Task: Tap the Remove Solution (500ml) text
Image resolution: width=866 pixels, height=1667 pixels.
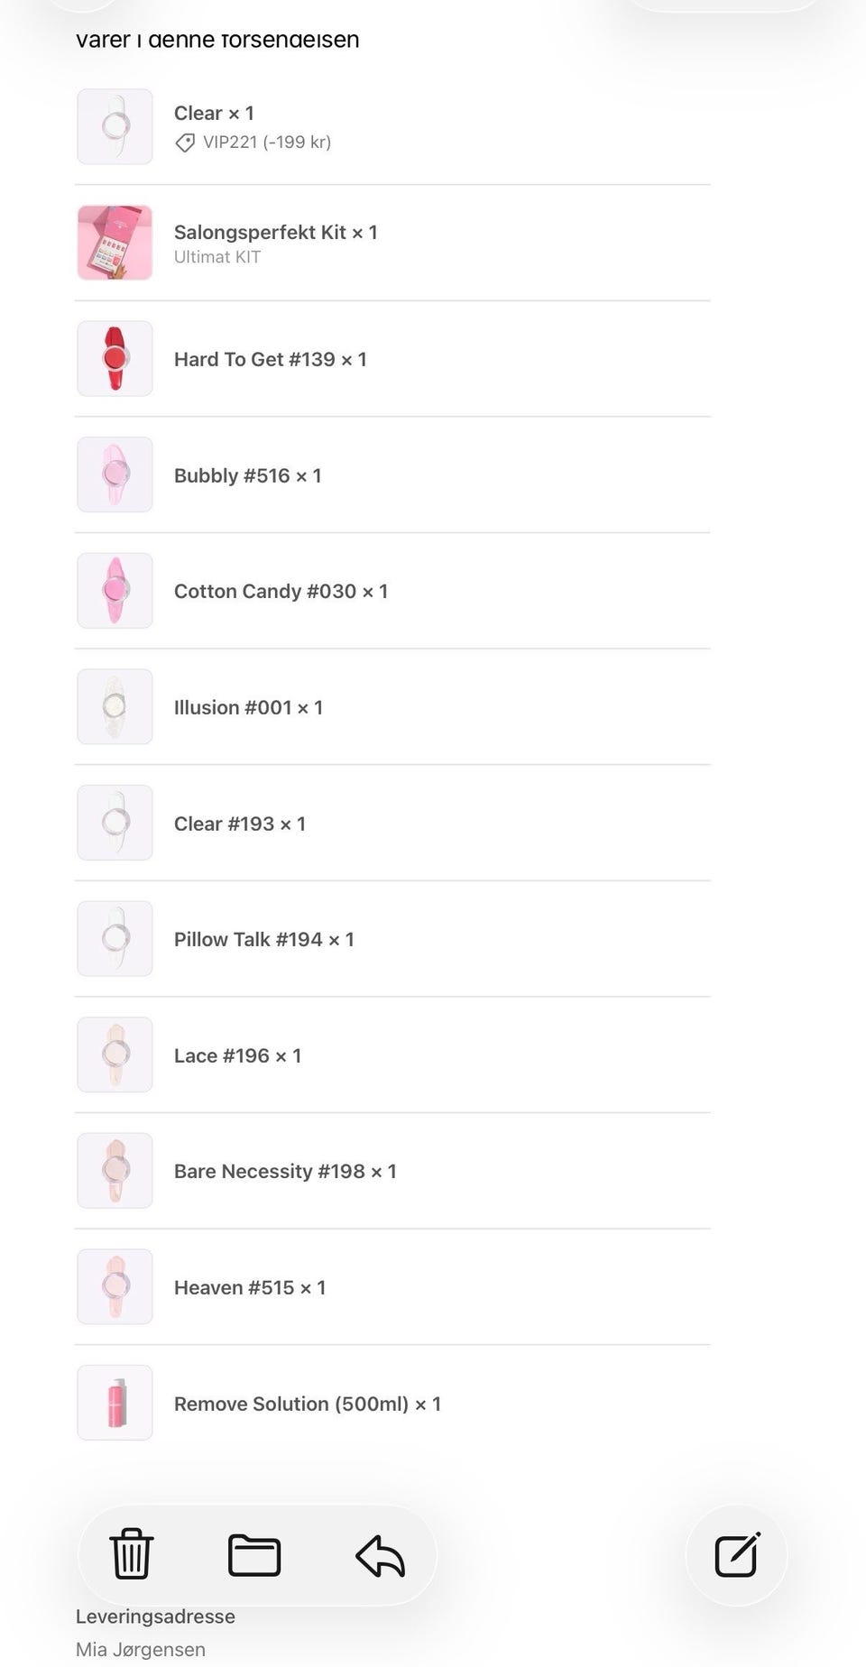Action: [x=307, y=1404]
